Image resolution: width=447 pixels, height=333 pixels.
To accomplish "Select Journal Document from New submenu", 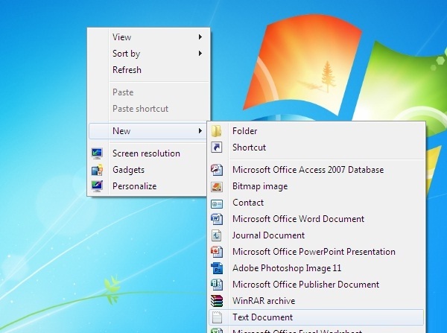I will pos(268,235).
